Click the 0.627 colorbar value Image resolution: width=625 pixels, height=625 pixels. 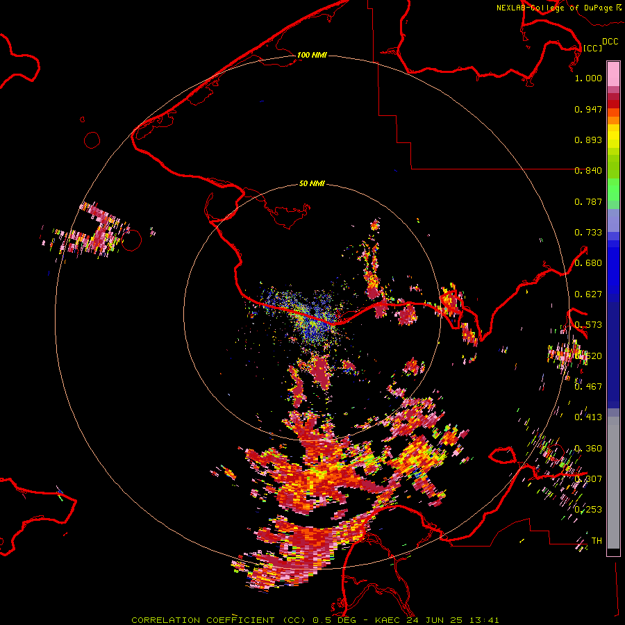[x=588, y=294]
